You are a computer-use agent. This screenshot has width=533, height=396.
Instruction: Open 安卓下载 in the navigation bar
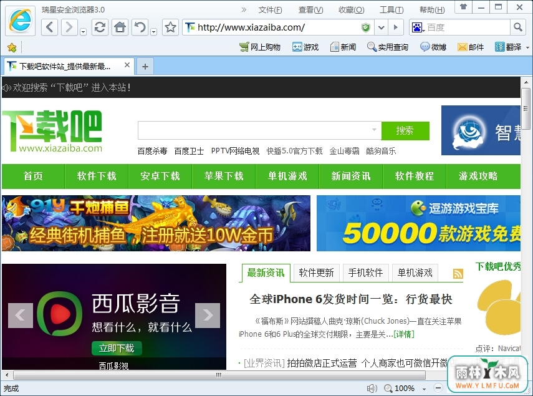pyautogui.click(x=160, y=176)
